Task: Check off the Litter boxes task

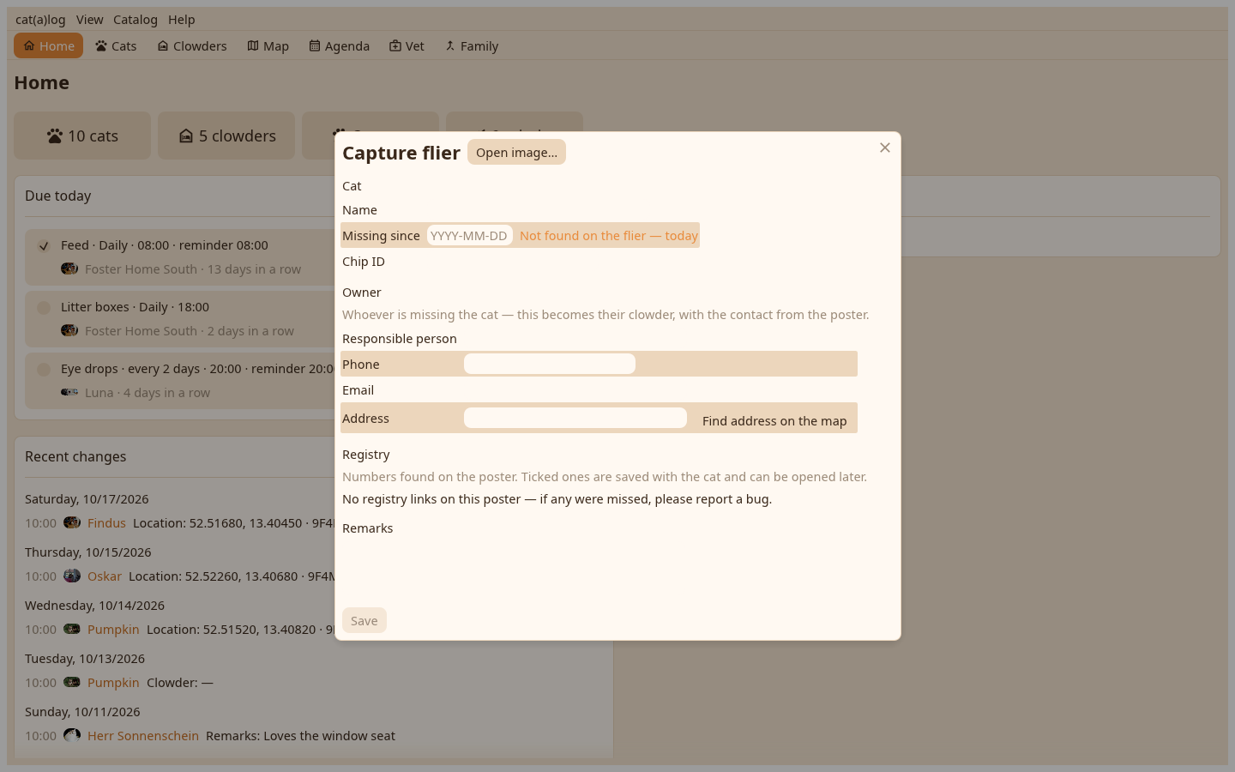Action: pyautogui.click(x=44, y=307)
